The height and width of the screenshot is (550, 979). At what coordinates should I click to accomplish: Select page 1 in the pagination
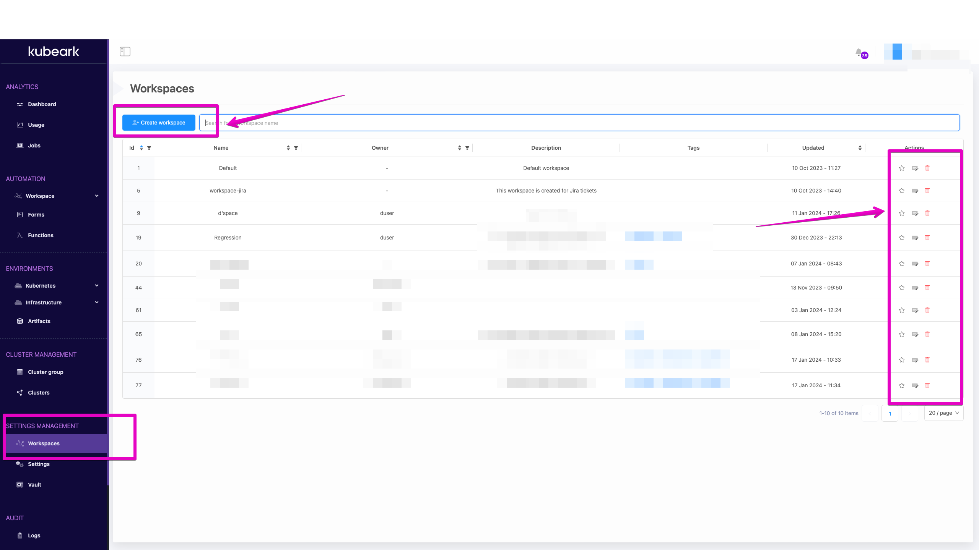(x=890, y=413)
